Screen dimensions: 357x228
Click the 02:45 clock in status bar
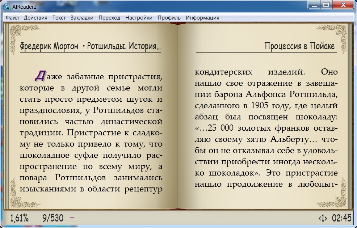tap(341, 218)
